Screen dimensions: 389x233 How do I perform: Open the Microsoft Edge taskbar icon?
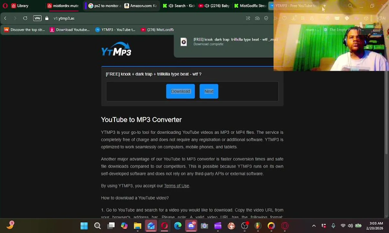click(x=178, y=226)
